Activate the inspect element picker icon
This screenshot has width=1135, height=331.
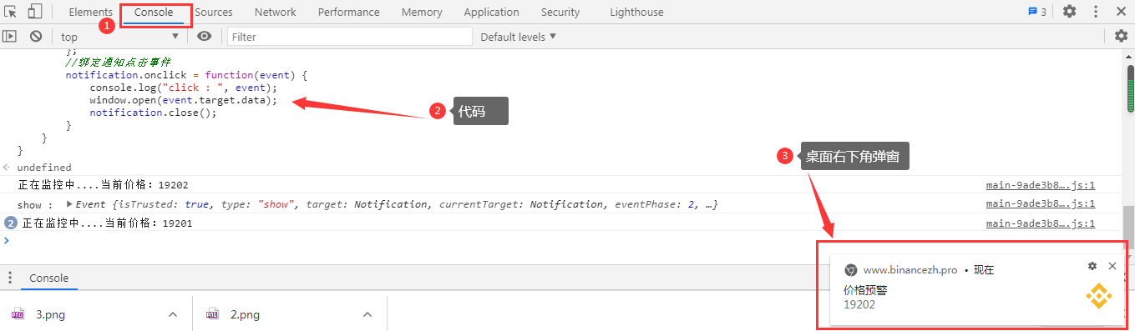(11, 12)
